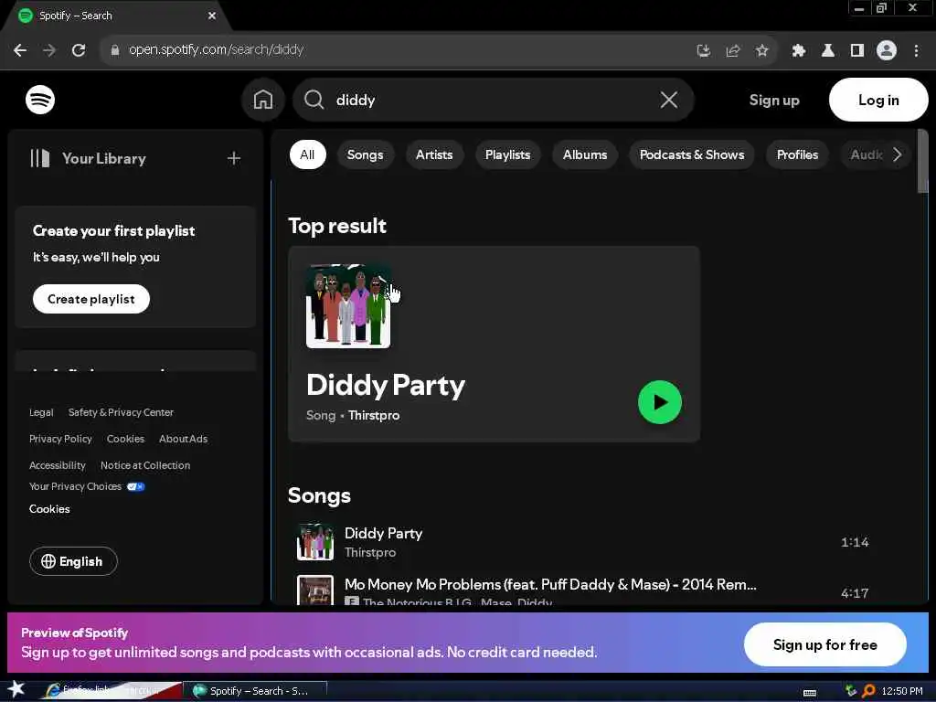Click the Log in button

[878, 100]
